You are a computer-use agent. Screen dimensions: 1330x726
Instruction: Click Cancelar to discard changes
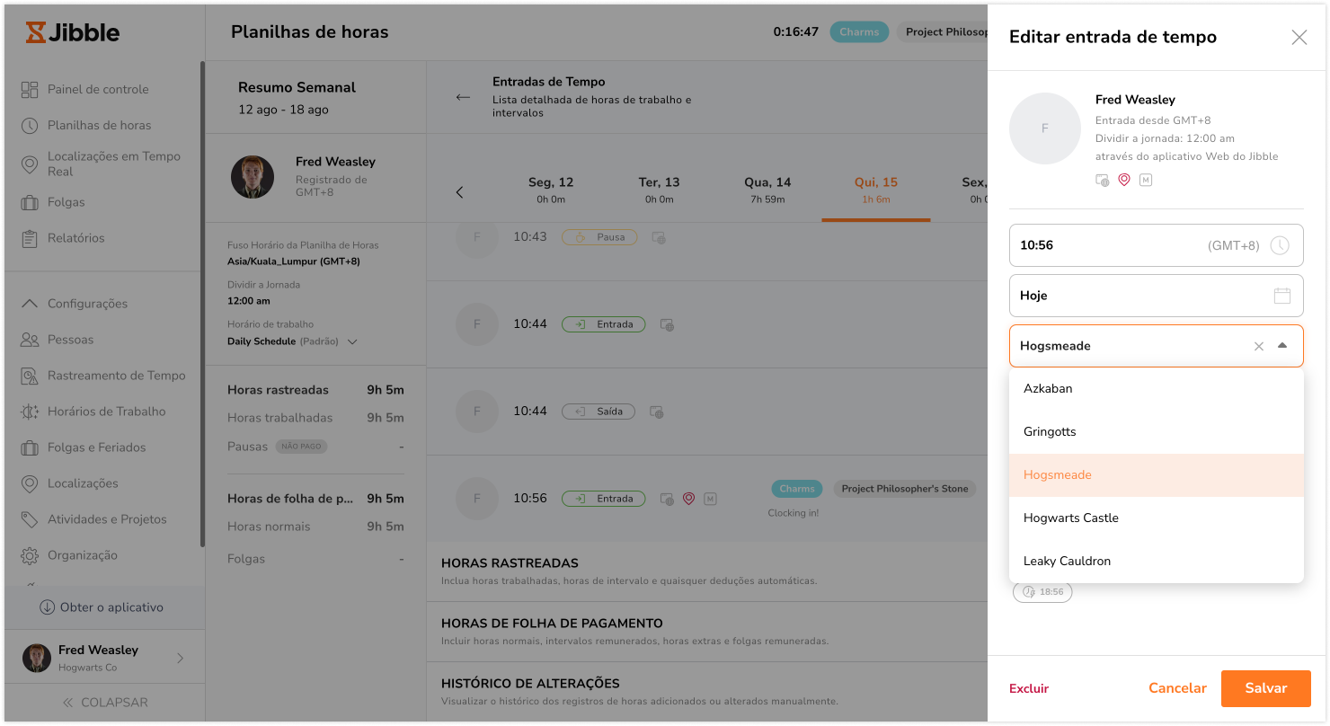[1177, 688]
